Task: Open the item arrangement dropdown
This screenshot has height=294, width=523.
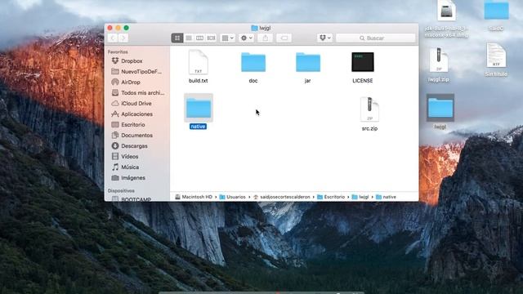Action: [x=228, y=38]
